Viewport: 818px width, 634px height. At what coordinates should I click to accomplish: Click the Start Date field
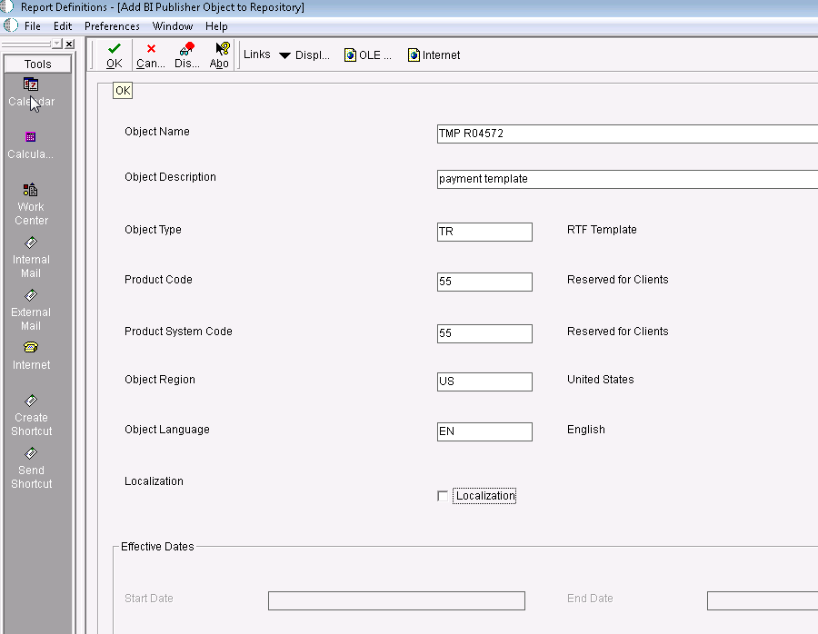pos(396,600)
